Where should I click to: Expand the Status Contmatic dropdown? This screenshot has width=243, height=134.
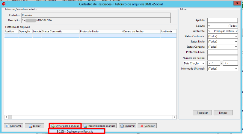[x=223, y=36]
